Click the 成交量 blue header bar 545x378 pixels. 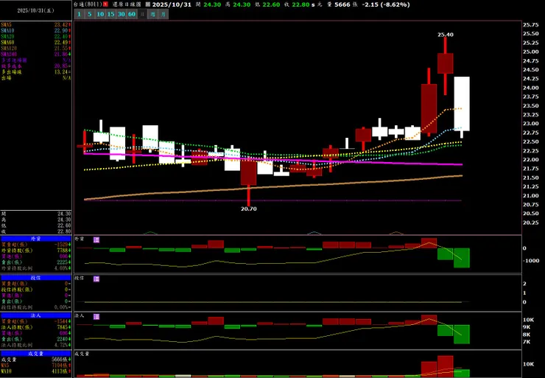pos(36,354)
